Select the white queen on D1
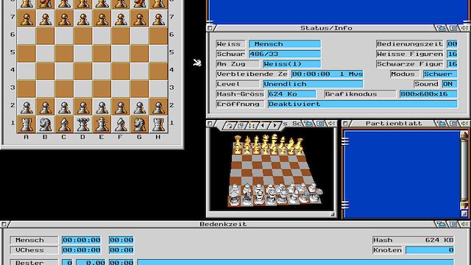This screenshot has height=265, width=471. (x=83, y=124)
